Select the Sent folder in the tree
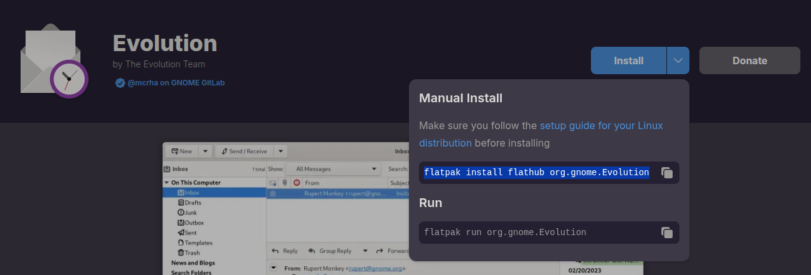 (187, 233)
